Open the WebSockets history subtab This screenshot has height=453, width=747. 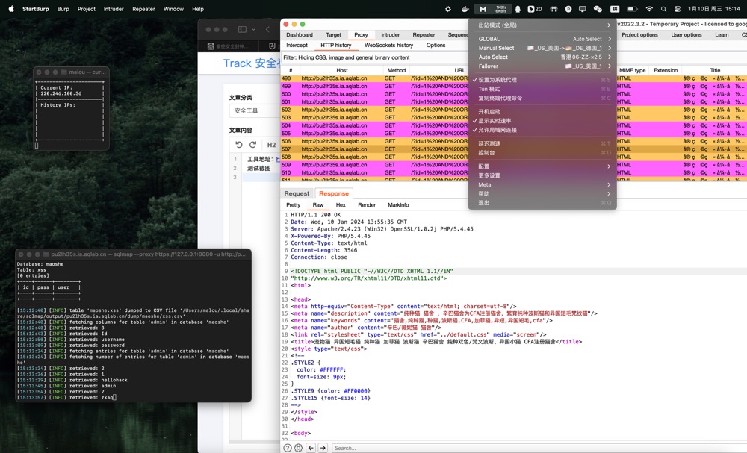click(x=388, y=46)
